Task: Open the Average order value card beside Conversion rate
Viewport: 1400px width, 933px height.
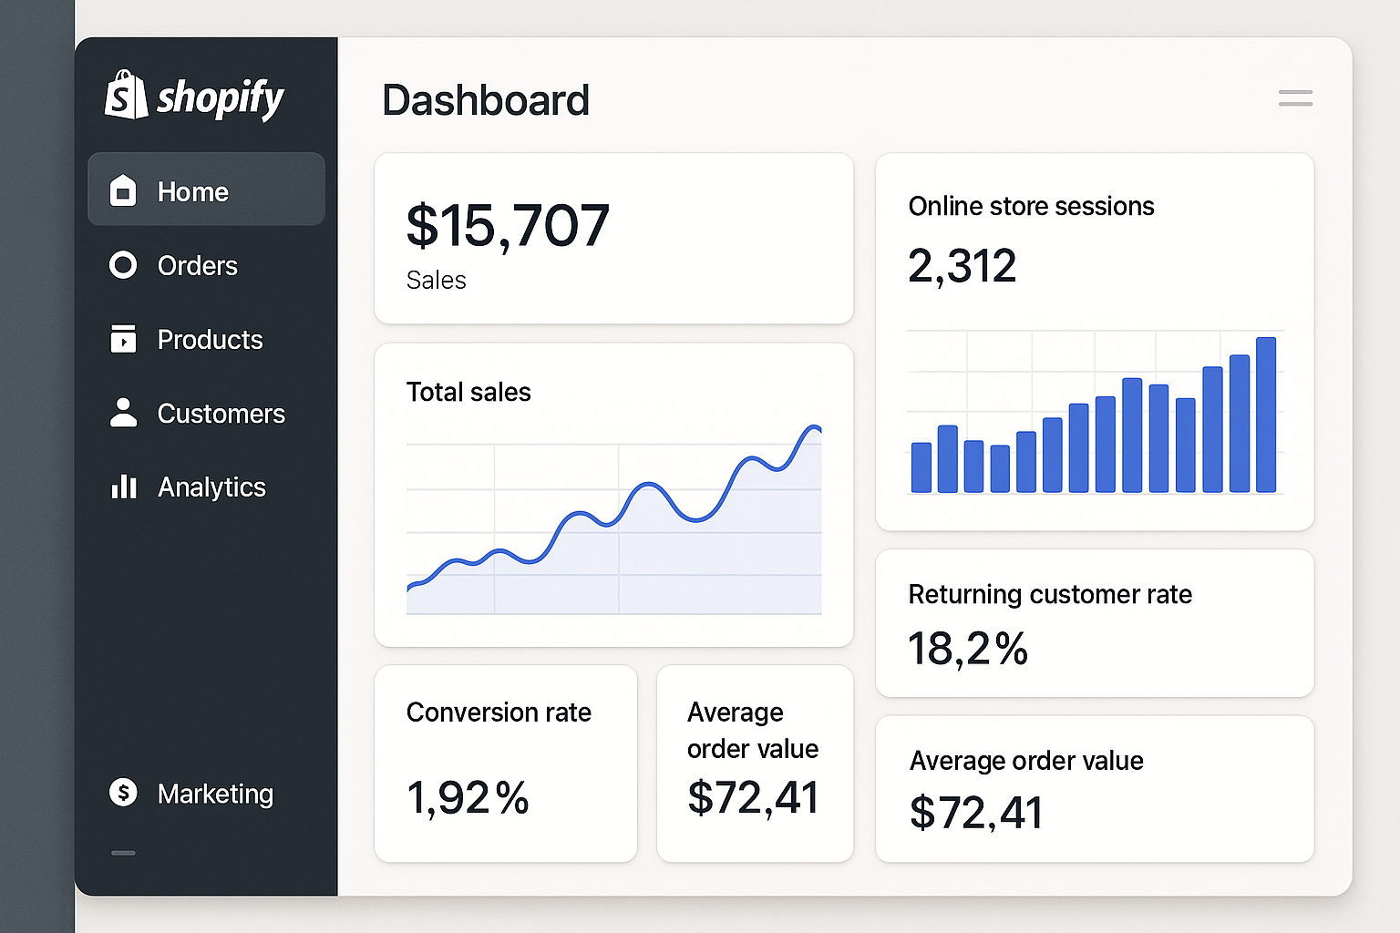Action: [x=754, y=764]
